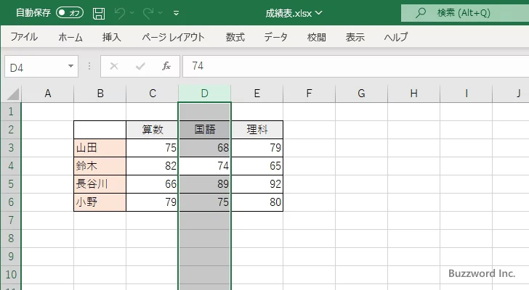Click the Select All corner triangle
Image resolution: width=529 pixels, height=290 pixels.
point(12,94)
